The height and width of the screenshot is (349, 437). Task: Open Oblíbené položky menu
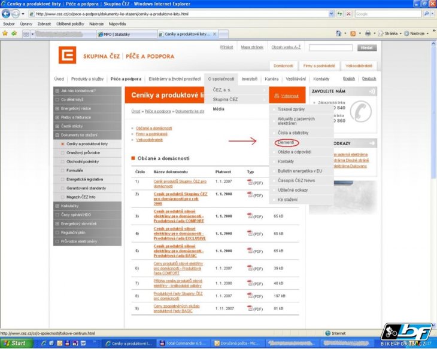(70, 24)
